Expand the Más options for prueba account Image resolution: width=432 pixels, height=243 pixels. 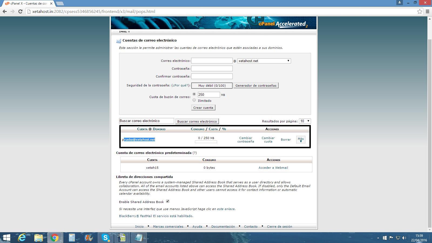[301, 140]
